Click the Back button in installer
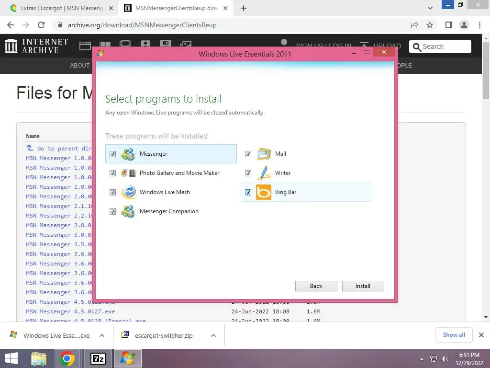Viewport: 490px width, 368px height. 316,286
